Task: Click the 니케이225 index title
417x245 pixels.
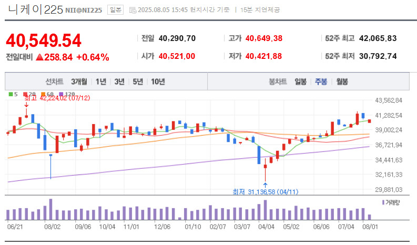Action: click(x=35, y=10)
